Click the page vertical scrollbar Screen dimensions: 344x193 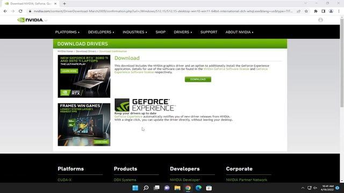click(x=342, y=63)
